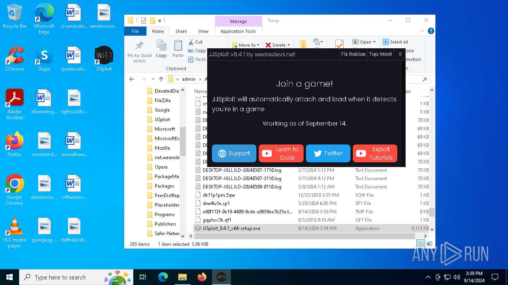
Task: Select file gqphxc3k.qf1
Action: tap(312, 220)
